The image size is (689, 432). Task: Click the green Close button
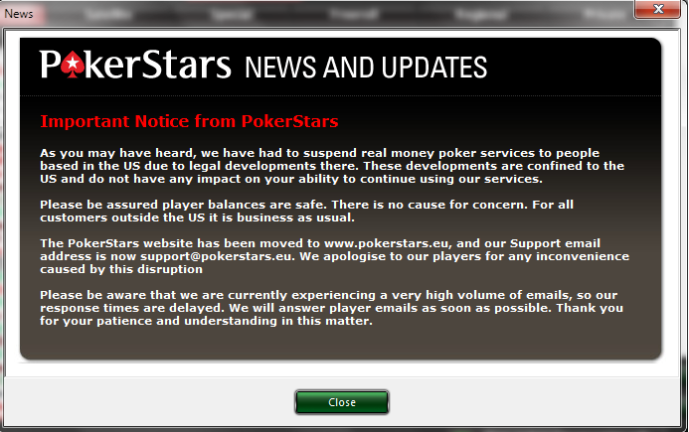[x=342, y=402]
